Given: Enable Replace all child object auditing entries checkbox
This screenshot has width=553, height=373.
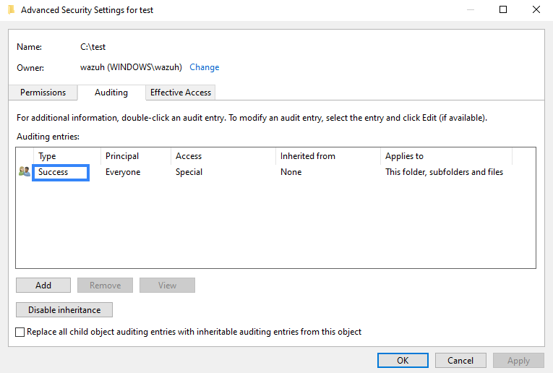Looking at the screenshot, I should (20, 332).
